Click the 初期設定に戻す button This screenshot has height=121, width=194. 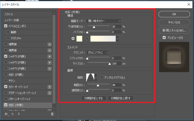[x=121, y=98]
